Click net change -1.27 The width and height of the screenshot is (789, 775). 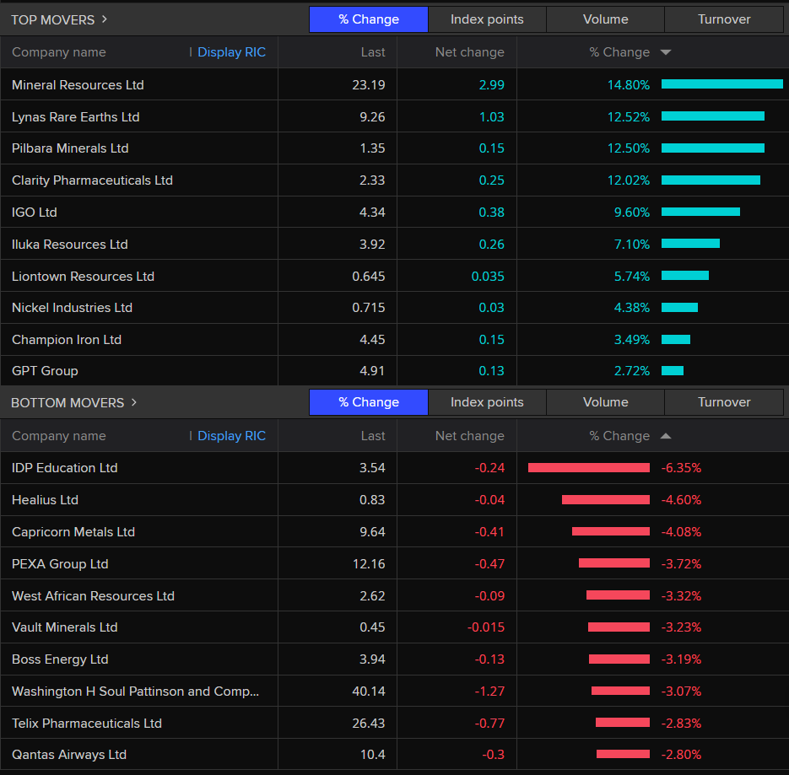(489, 691)
